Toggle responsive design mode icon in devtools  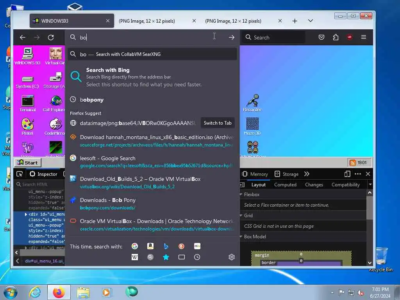[x=347, y=174]
